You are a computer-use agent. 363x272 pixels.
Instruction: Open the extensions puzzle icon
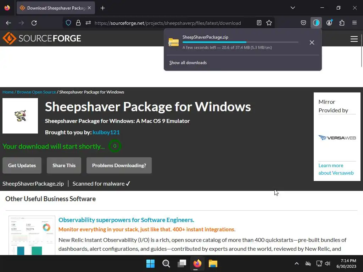342,23
